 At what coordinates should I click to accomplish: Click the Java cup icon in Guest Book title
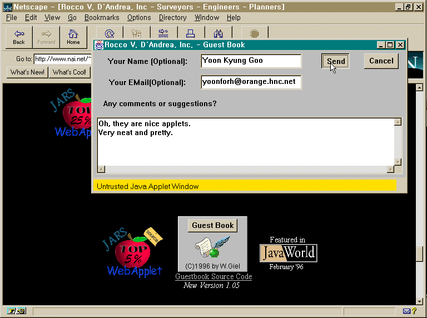pyautogui.click(x=99, y=45)
